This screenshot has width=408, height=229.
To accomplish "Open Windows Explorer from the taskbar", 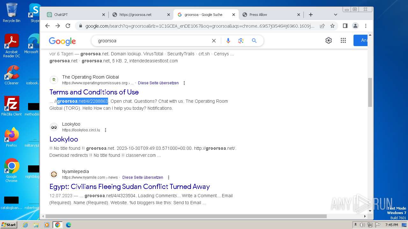I will point(36,225).
